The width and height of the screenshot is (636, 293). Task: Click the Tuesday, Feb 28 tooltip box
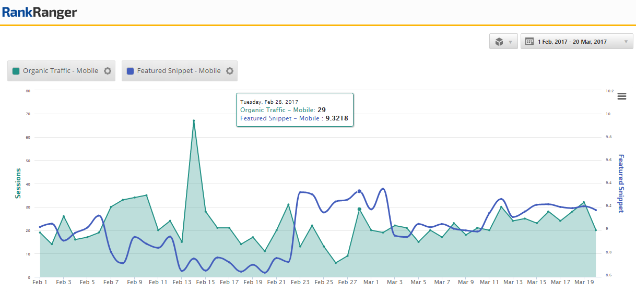295,110
